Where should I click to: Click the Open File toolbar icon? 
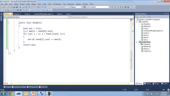pyautogui.click(x=11, y=7)
